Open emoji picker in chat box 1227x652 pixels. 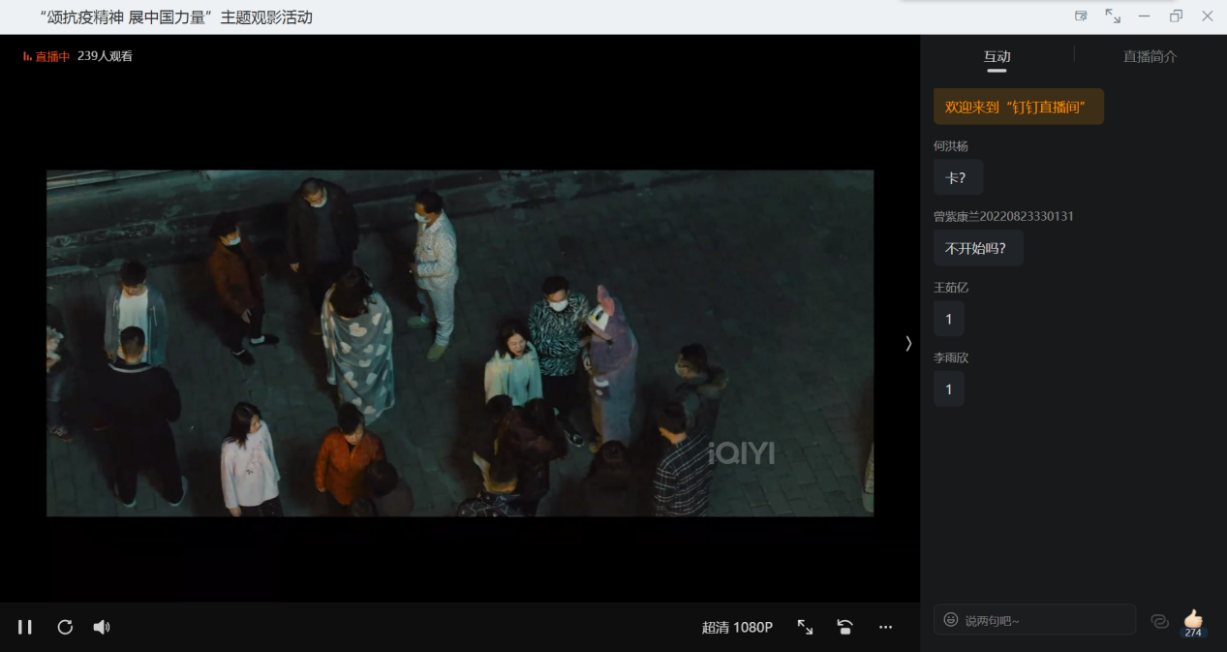(951, 619)
